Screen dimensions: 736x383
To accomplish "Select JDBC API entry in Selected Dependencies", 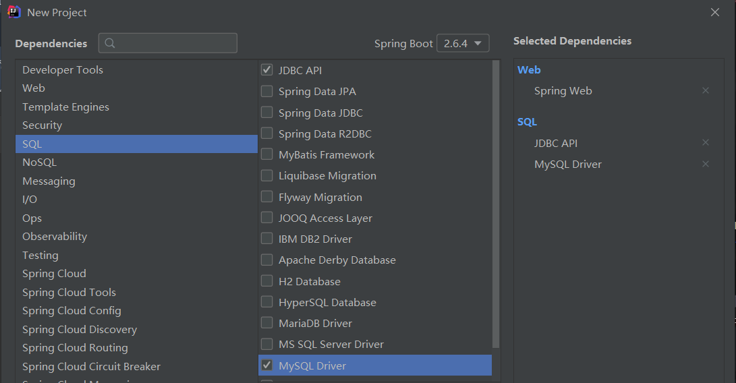I will click(556, 143).
